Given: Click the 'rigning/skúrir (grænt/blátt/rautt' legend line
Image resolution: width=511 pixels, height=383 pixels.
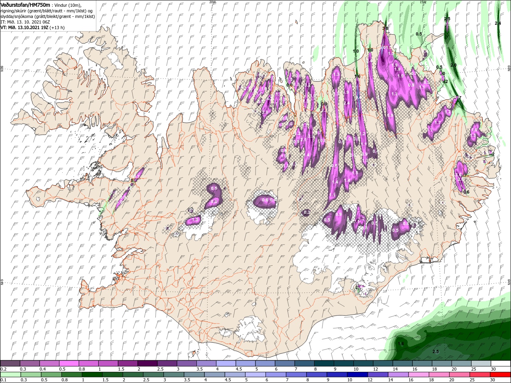Looking at the screenshot, I should click(x=47, y=10).
